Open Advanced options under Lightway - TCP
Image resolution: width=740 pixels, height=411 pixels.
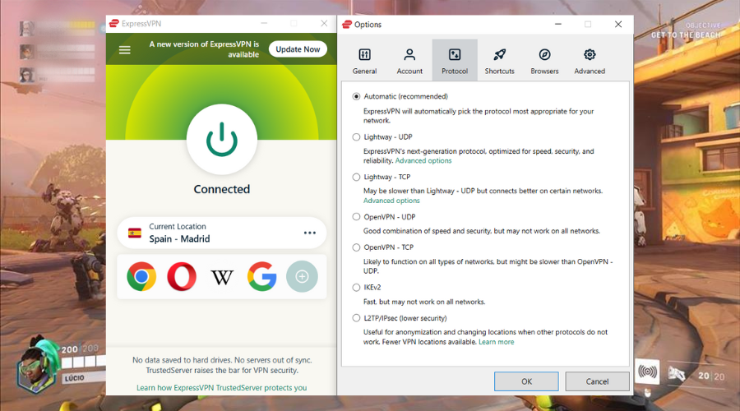tap(391, 201)
